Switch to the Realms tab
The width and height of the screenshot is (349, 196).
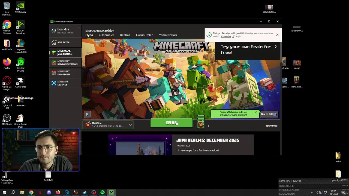point(125,35)
